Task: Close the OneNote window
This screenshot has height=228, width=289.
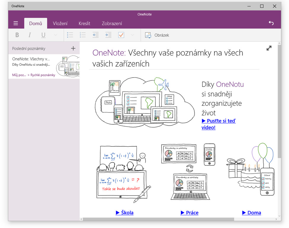Action: (x=274, y=6)
